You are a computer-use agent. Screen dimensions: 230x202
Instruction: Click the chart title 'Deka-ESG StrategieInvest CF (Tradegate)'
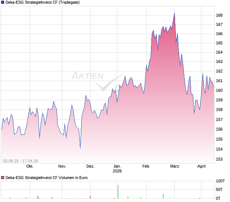43,2
